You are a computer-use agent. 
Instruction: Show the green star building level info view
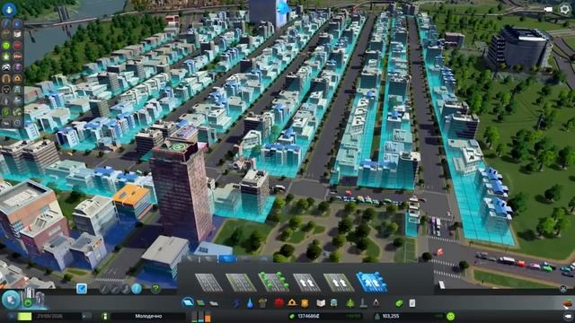coord(6,57)
